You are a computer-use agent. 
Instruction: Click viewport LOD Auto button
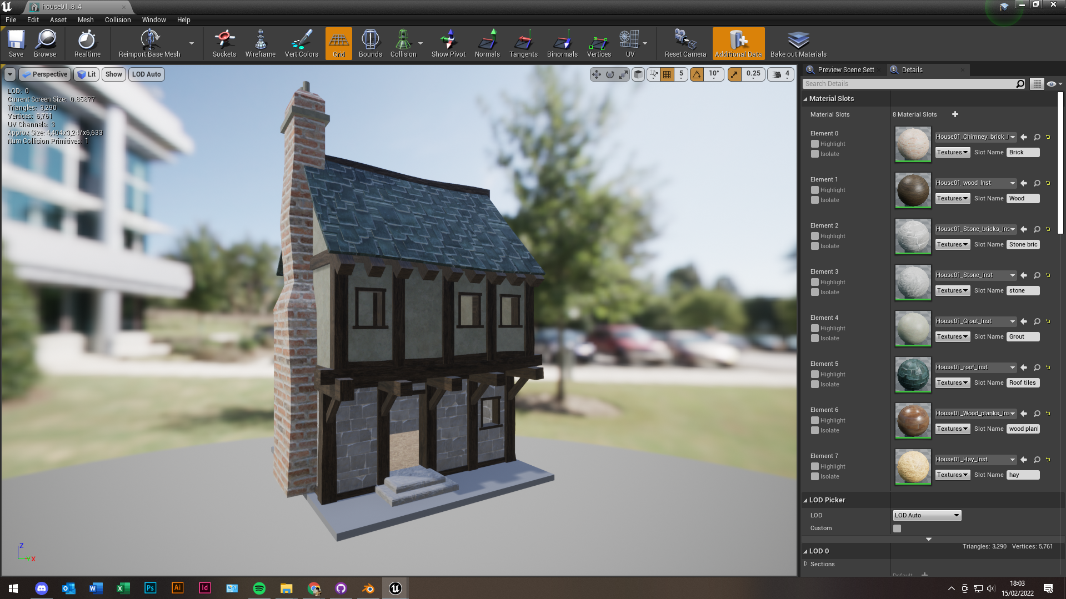click(x=146, y=74)
